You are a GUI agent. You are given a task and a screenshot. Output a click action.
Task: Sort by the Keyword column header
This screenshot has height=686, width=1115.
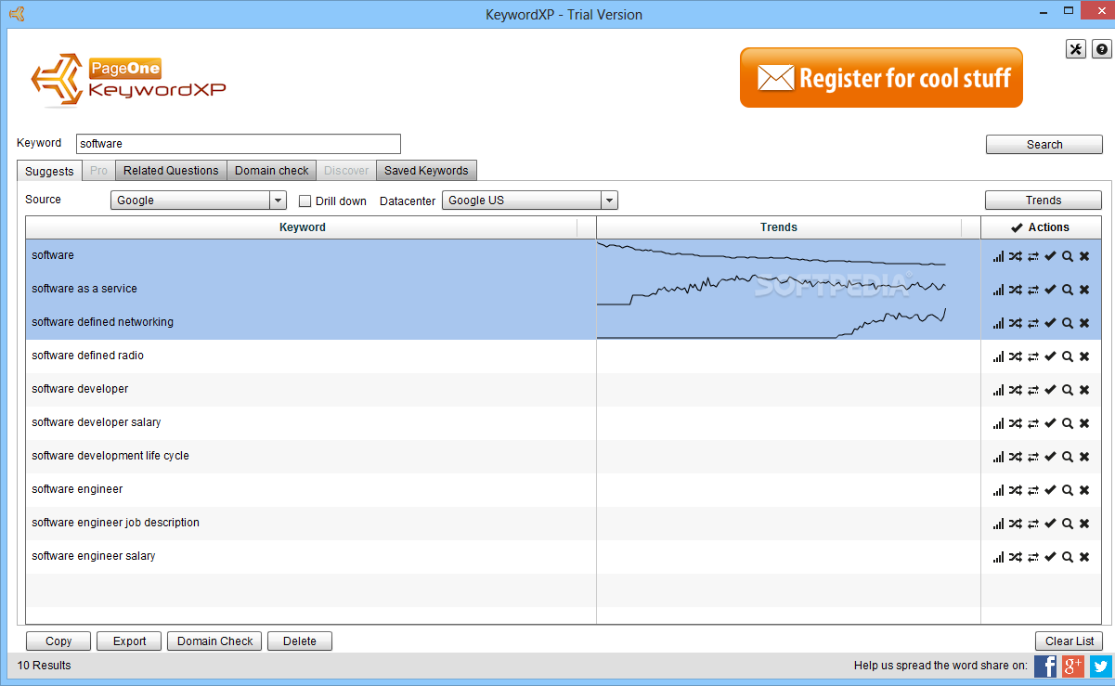pos(303,227)
